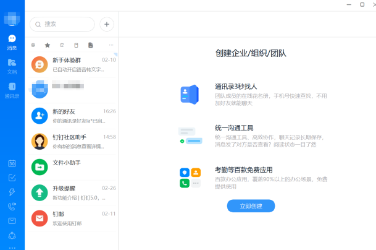
Task: Click the 创建企业/组织/团队 title
Action: point(251,53)
